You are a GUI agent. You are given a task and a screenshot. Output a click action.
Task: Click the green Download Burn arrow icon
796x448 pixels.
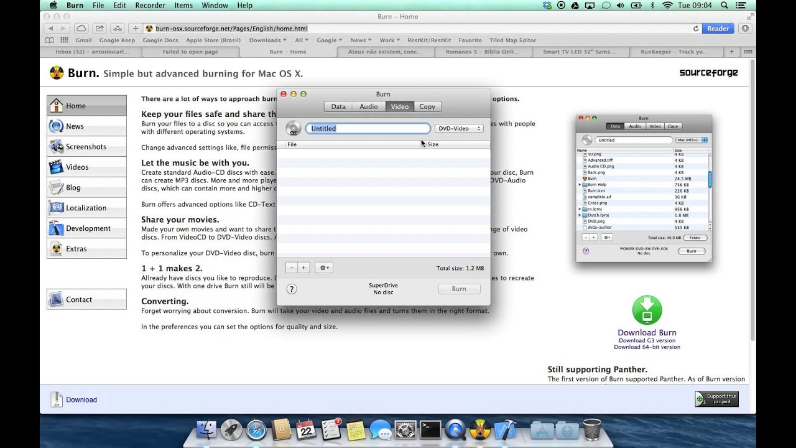pyautogui.click(x=647, y=310)
